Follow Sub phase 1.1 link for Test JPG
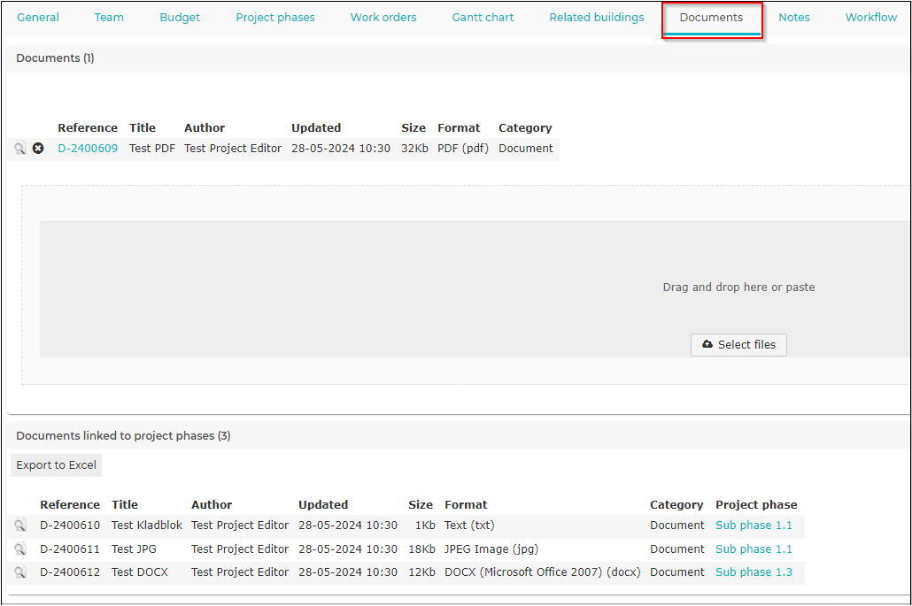The image size is (912, 606). pyautogui.click(x=754, y=549)
